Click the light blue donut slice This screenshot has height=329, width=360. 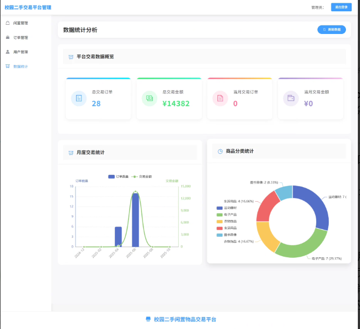pos(284,193)
